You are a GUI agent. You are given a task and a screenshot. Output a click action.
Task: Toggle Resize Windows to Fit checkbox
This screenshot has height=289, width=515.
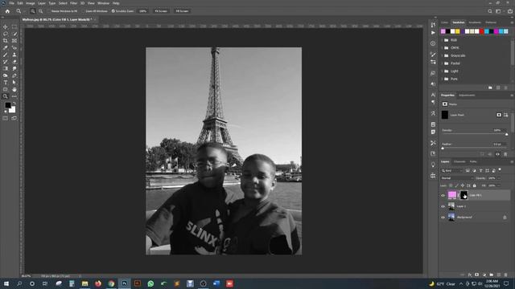pyautogui.click(x=49, y=11)
